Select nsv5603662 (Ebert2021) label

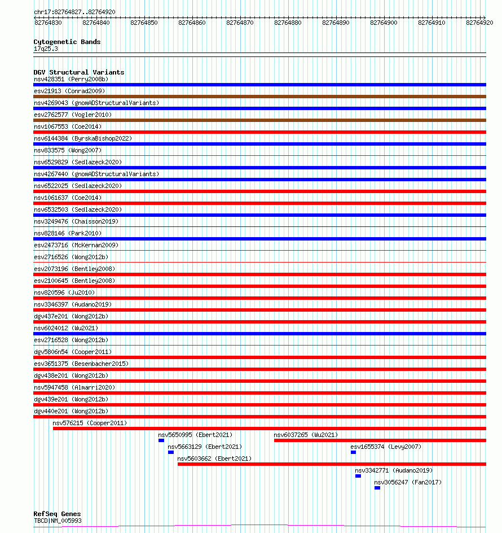point(214,459)
